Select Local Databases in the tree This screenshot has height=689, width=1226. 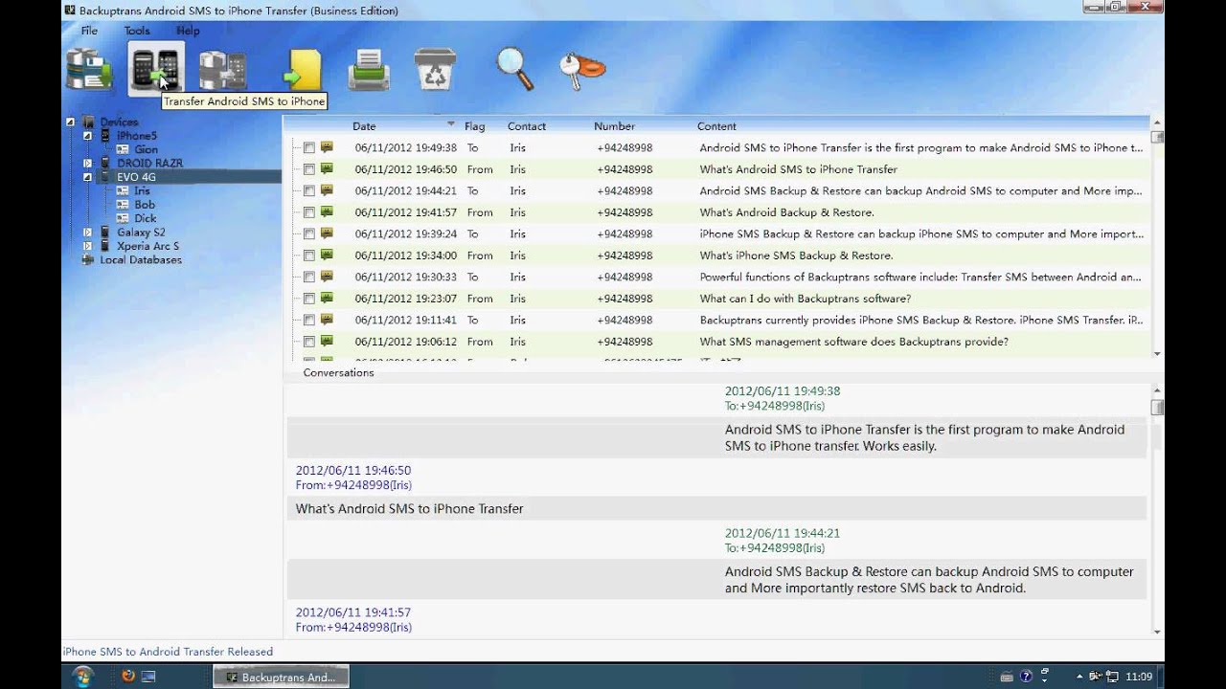pos(141,260)
